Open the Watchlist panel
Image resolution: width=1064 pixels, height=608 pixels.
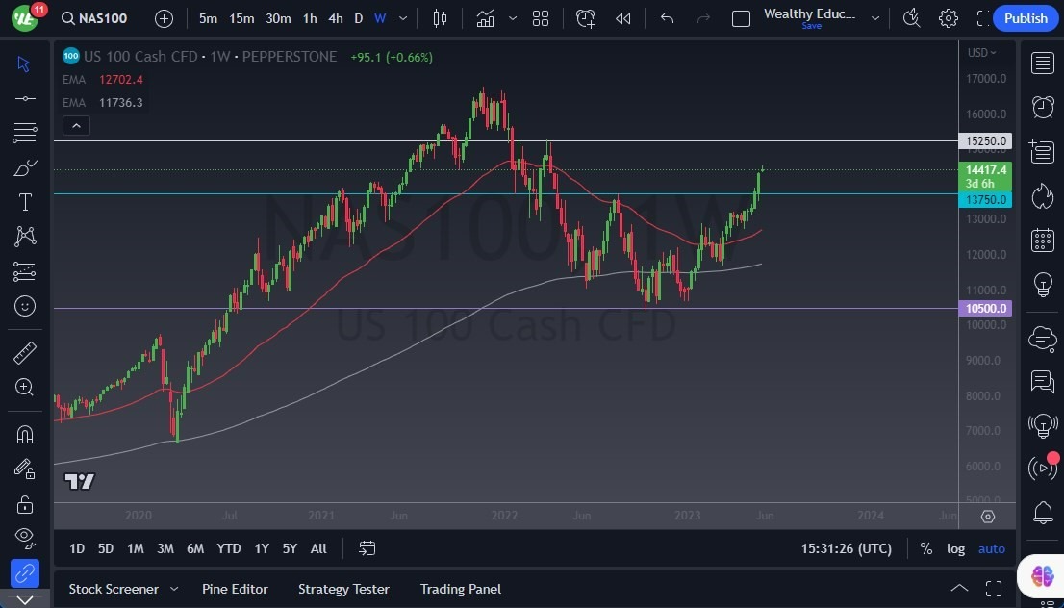pyautogui.click(x=1042, y=62)
